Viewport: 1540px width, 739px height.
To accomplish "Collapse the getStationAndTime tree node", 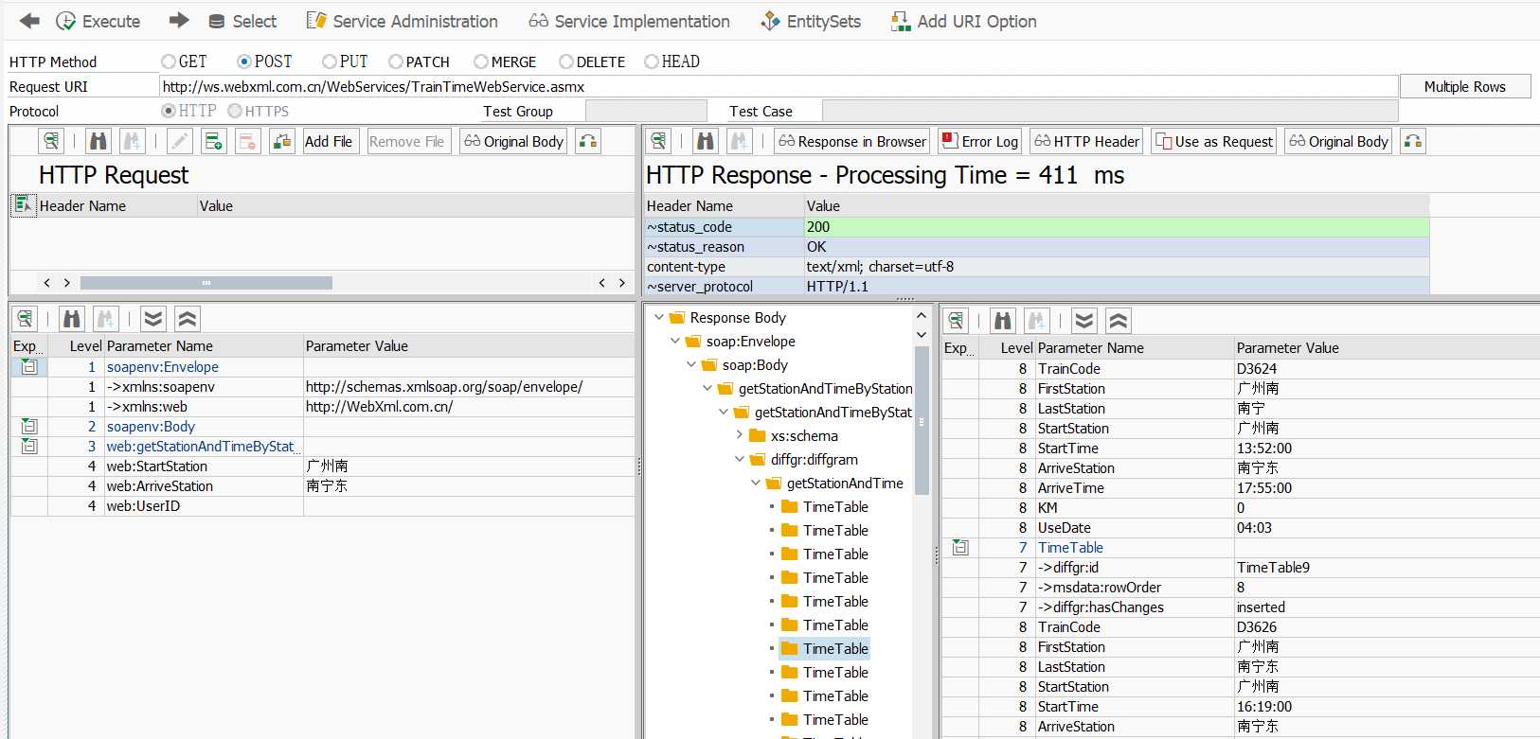I will coord(756,483).
